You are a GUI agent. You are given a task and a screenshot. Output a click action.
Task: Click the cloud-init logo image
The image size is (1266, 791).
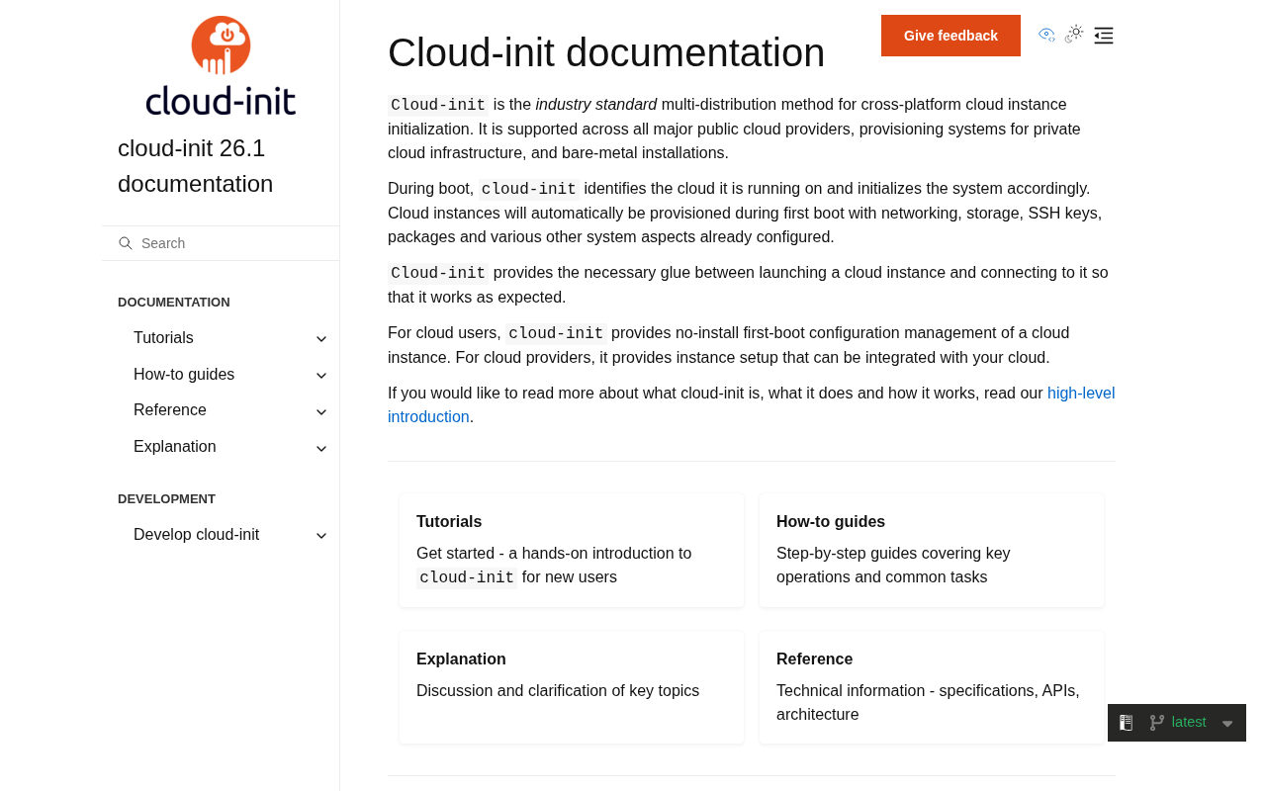221,66
